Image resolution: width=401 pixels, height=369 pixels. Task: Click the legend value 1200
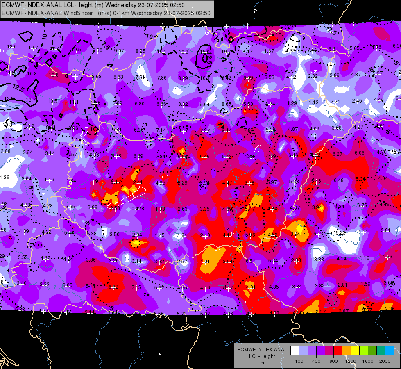[x=350, y=361]
